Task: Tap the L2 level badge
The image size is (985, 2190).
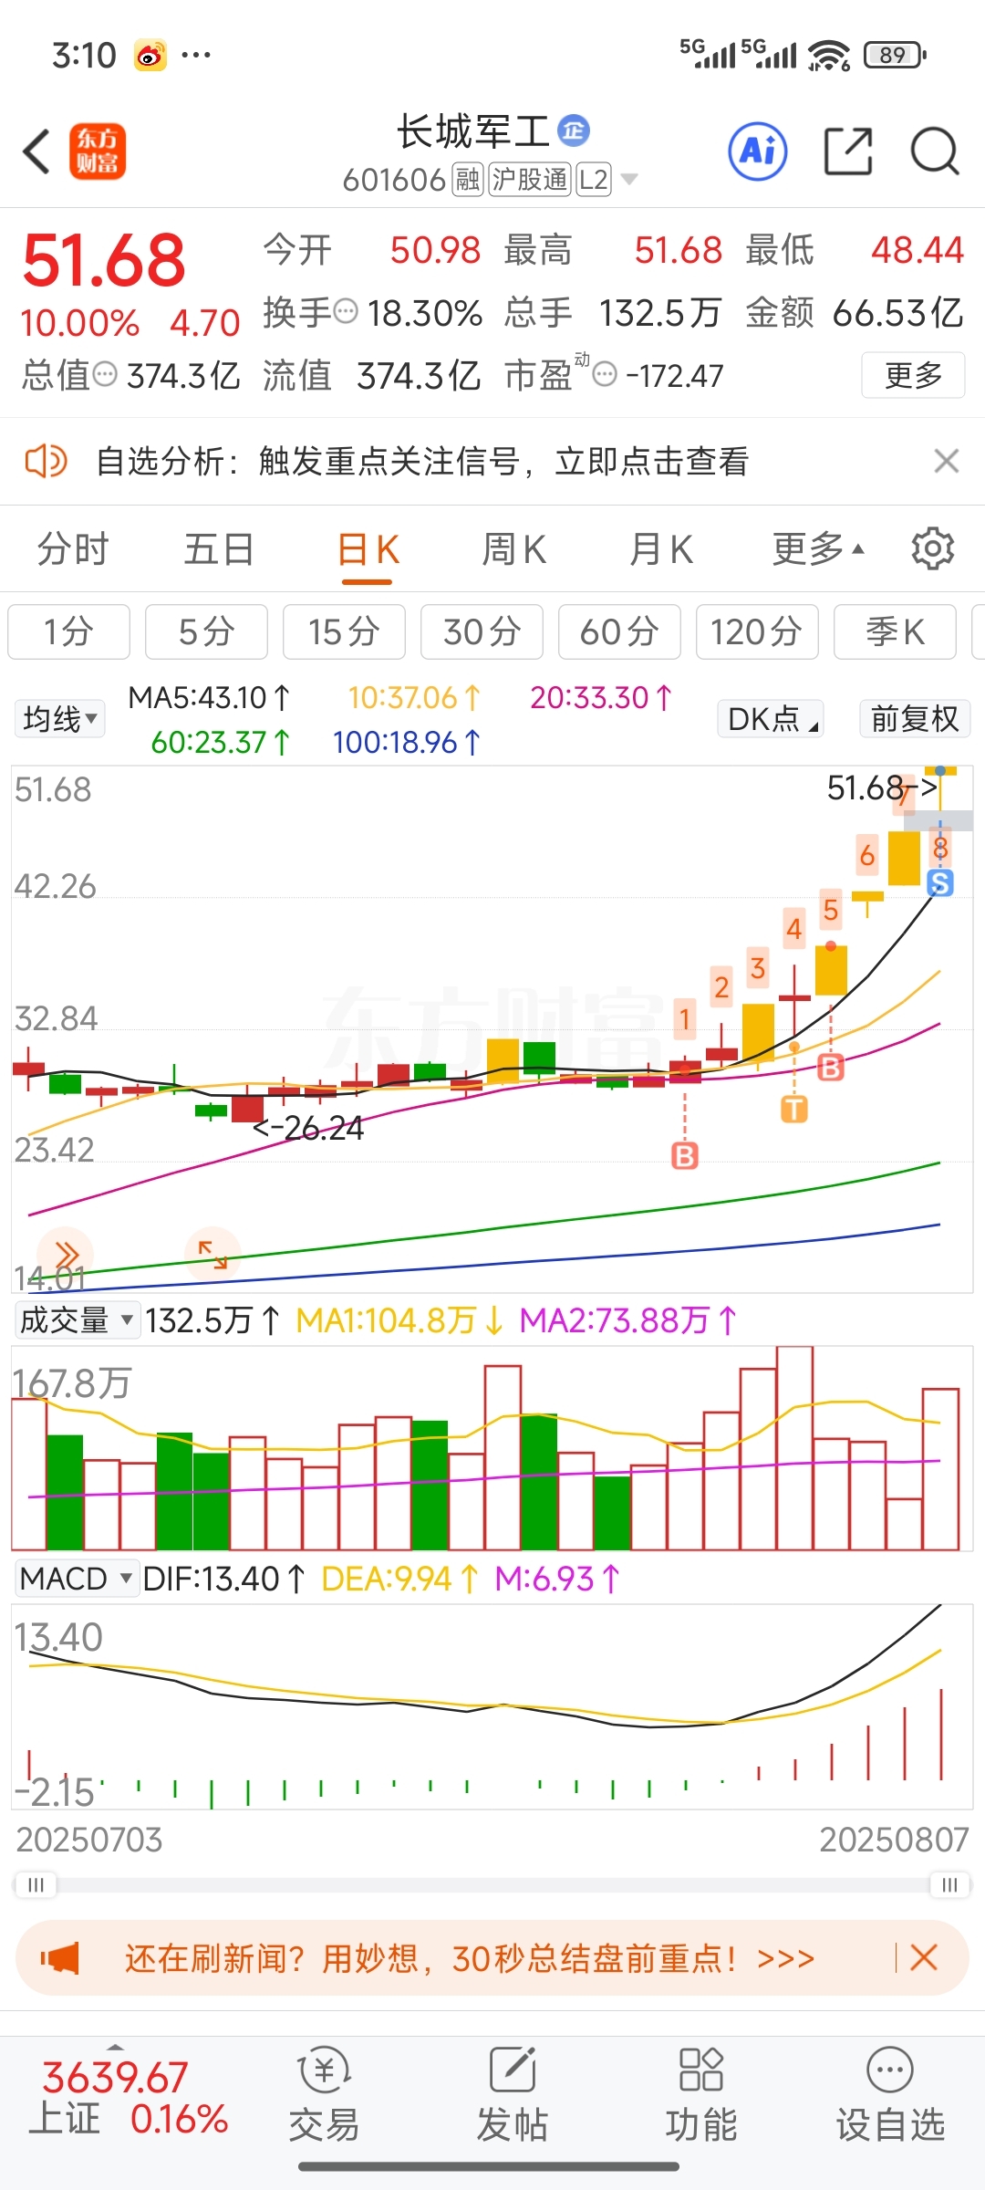Action: click(594, 180)
